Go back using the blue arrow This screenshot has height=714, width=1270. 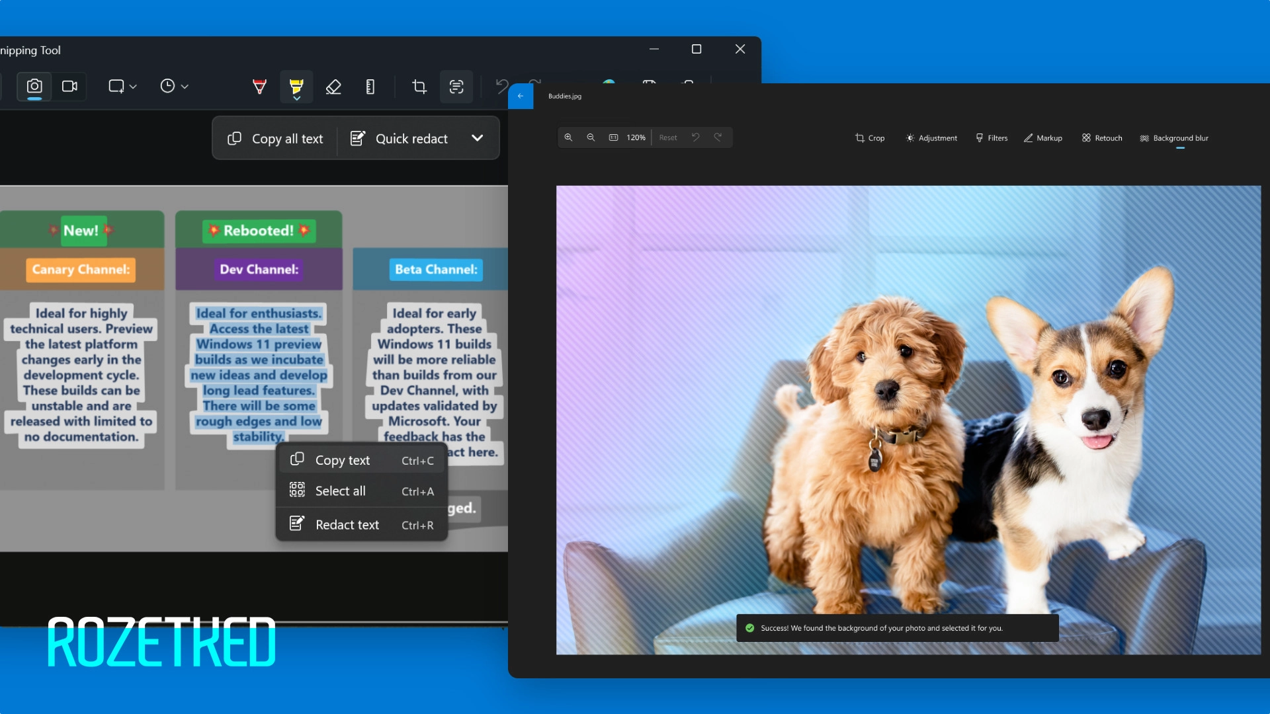coord(521,97)
